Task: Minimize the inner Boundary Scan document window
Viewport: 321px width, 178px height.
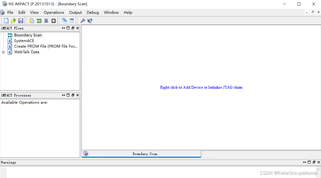Action: (307, 12)
